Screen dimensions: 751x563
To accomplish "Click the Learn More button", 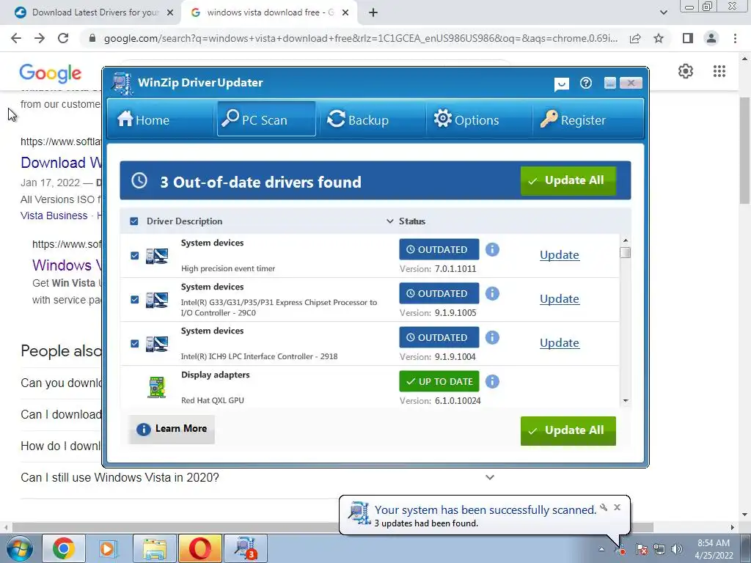I will pyautogui.click(x=172, y=429).
